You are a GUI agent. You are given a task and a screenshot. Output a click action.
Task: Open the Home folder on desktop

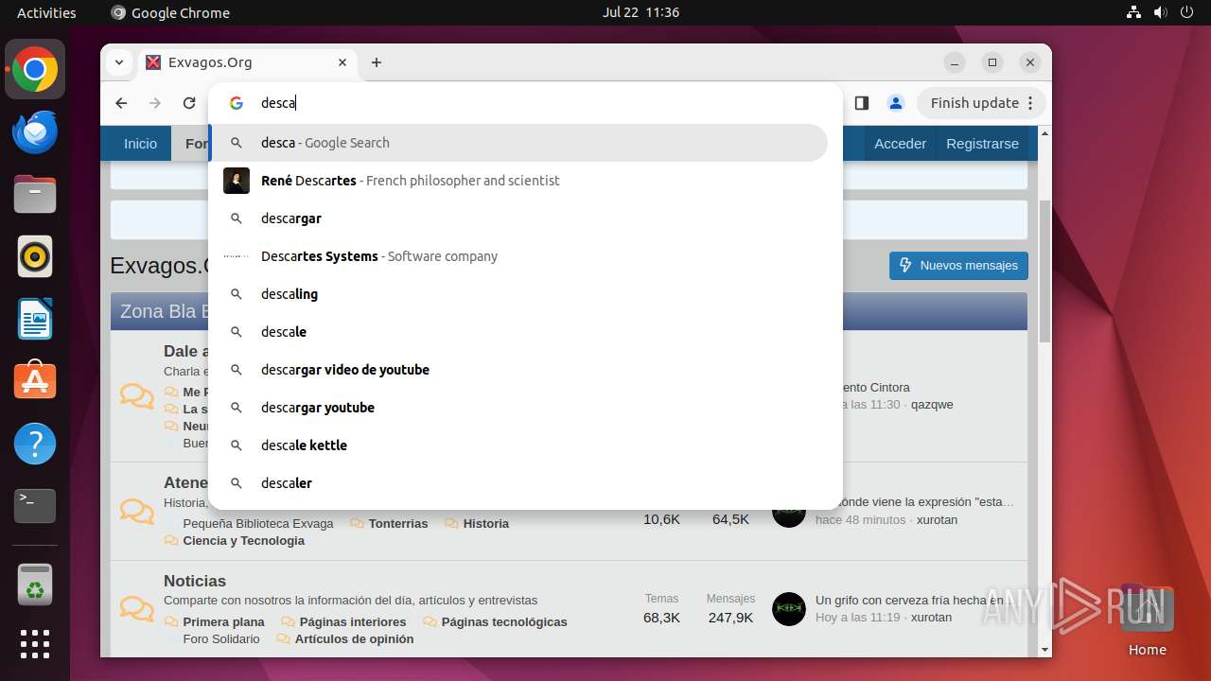[x=1147, y=620]
